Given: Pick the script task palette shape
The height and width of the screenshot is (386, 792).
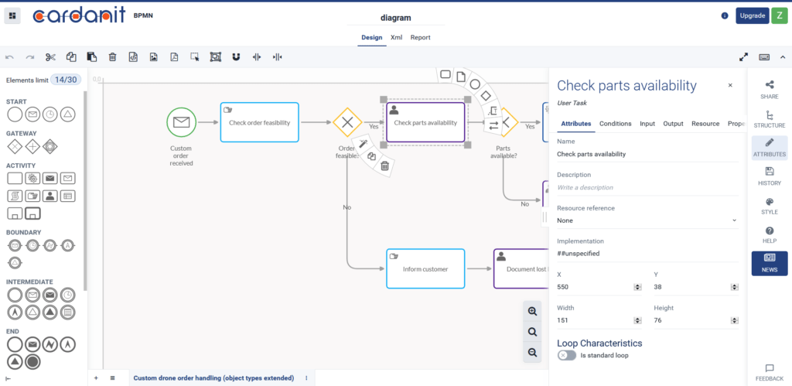Looking at the screenshot, I should pyautogui.click(x=15, y=196).
